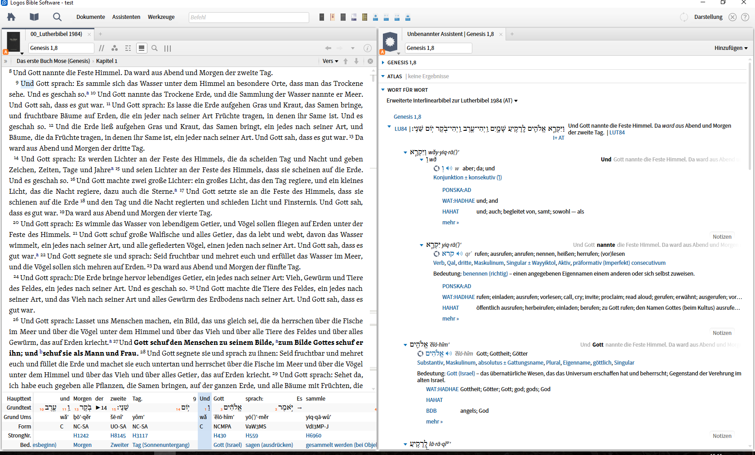Click the ring icon beside ʾĕlō·hîm lemma
Viewport: 755px width, 455px height.
click(x=420, y=354)
